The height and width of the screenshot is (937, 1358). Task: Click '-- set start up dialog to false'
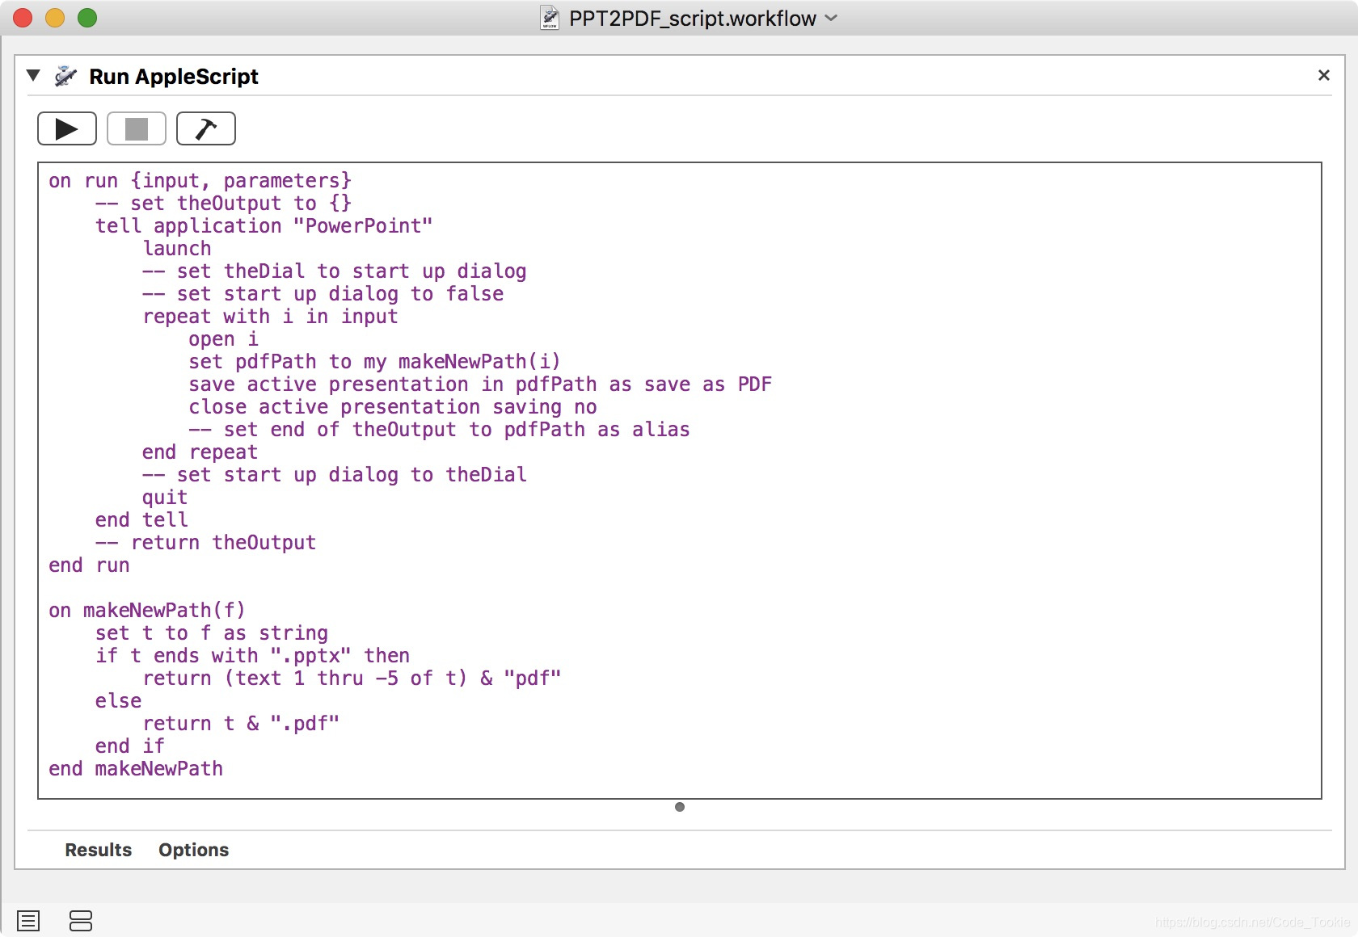(x=323, y=294)
